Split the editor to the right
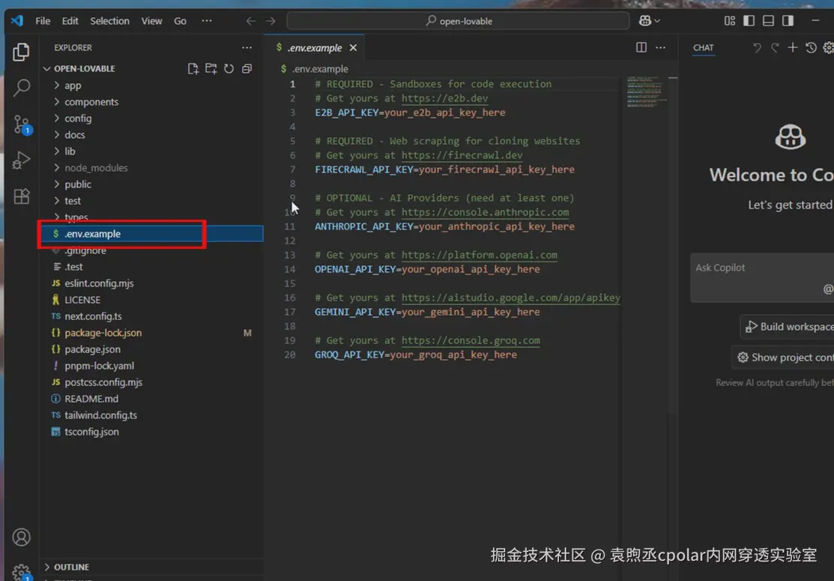This screenshot has width=834, height=581. (x=641, y=47)
